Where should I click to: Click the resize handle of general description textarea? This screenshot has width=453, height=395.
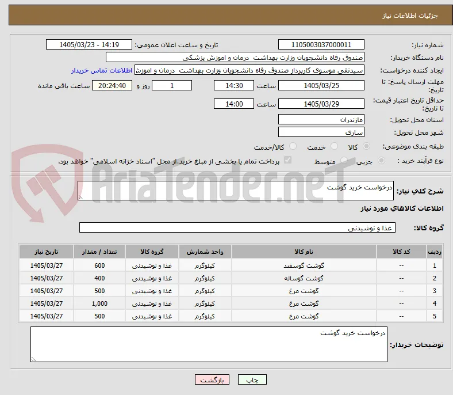[x=80, y=197]
